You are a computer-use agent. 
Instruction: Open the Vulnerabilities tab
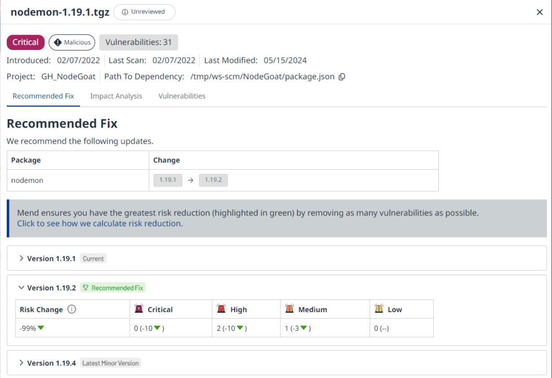tap(182, 96)
